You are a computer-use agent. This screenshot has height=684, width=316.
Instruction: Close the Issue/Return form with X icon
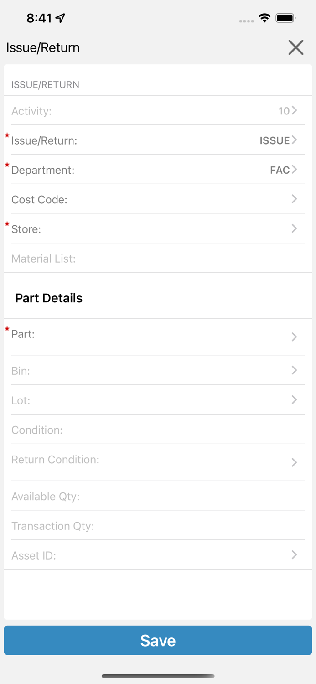coord(296,47)
